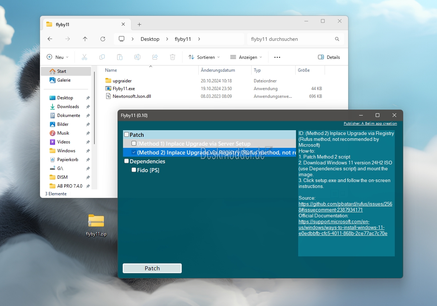The height and width of the screenshot is (306, 437).
Task: Unpin Desktop with its pin icon
Action: [88, 98]
